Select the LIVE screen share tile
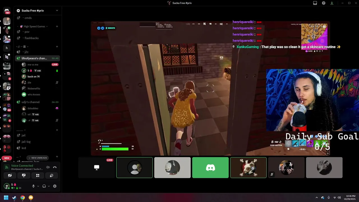This screenshot has height=202, width=359. coord(96,167)
